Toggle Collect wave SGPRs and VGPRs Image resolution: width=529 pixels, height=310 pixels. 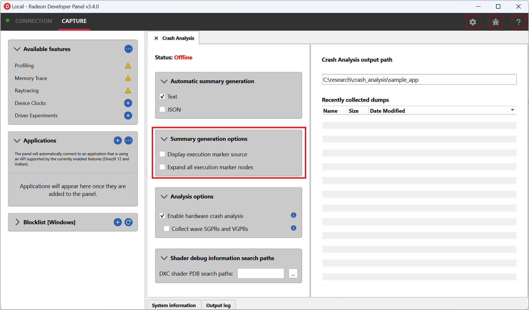pyautogui.click(x=167, y=229)
